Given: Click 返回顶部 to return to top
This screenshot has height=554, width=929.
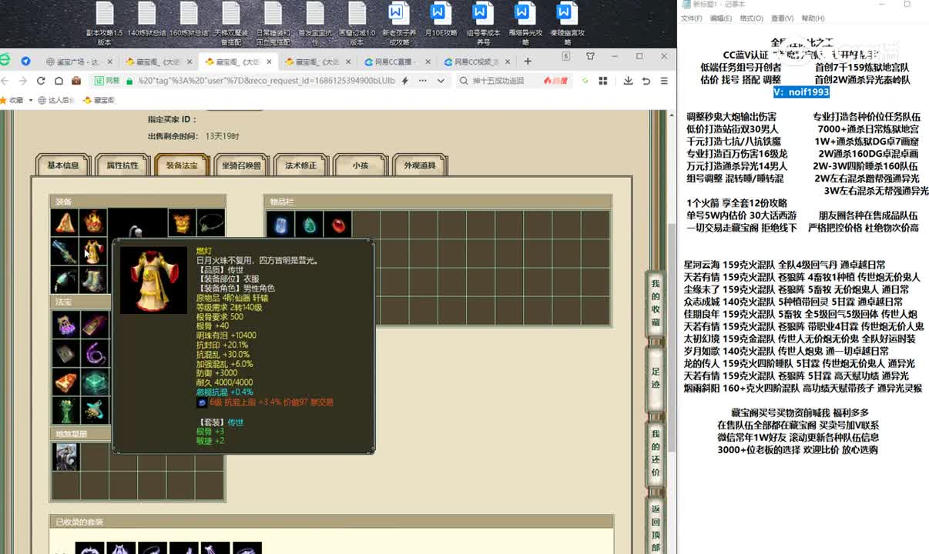Looking at the screenshot, I should (x=656, y=528).
